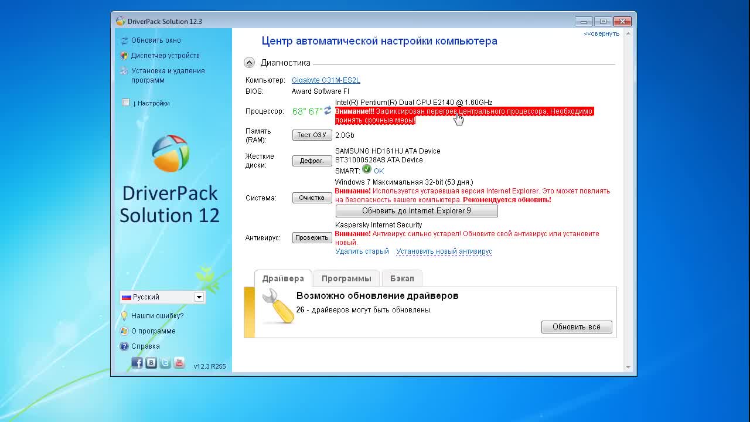Click the DriverPack logo in sidebar
Screen dimensions: 750x422
pos(171,154)
